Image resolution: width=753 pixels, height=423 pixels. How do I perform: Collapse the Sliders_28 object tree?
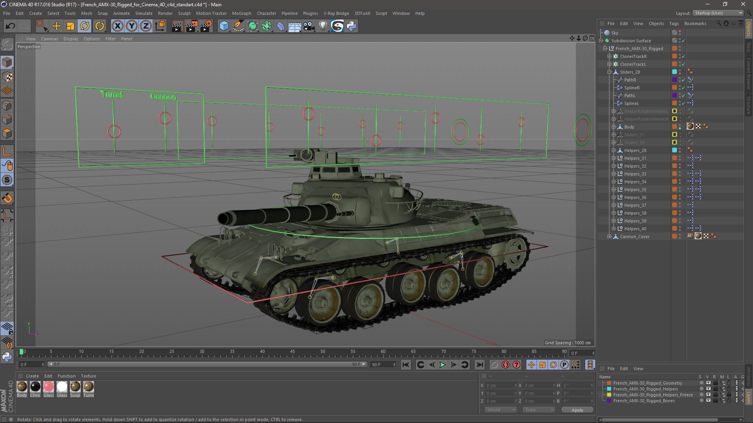609,72
